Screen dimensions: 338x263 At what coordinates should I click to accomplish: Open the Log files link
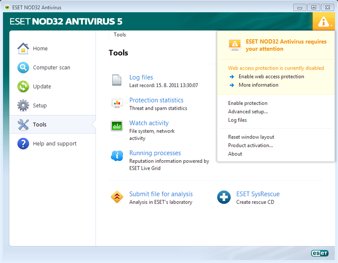click(141, 77)
